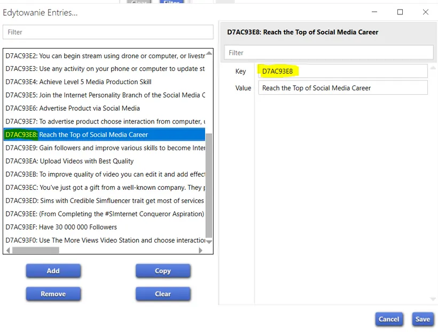Image resolution: width=438 pixels, height=332 pixels.
Task: Click the Add button
Action: click(x=53, y=271)
